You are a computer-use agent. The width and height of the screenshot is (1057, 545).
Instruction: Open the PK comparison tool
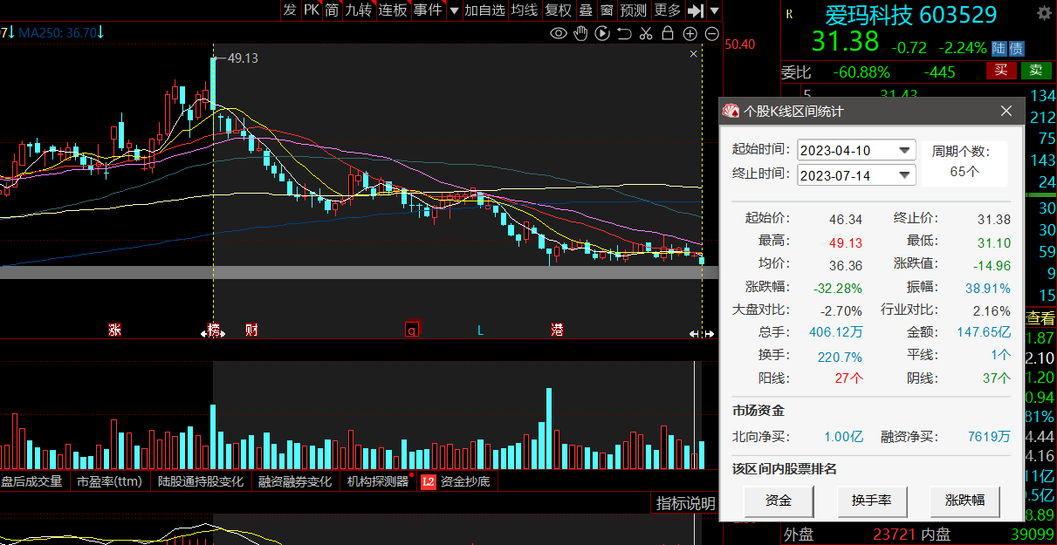coord(312,10)
